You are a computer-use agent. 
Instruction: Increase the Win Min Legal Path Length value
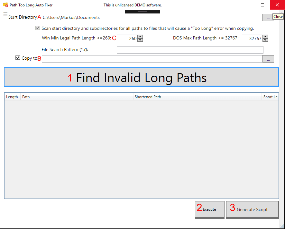(x=140, y=37)
